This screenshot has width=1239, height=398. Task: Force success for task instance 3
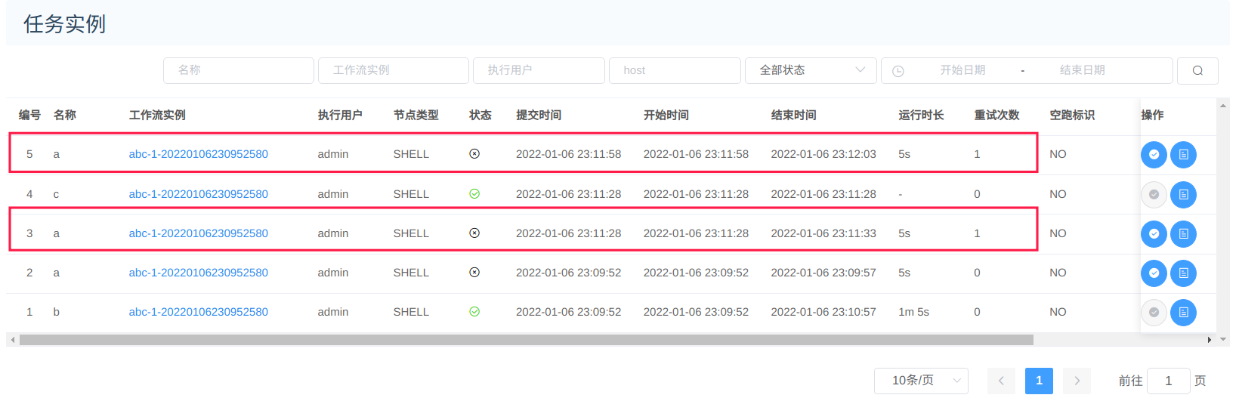[x=1154, y=234]
